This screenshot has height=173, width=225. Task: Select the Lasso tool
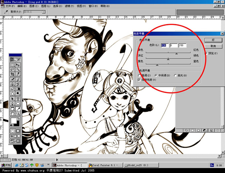coord(13,69)
